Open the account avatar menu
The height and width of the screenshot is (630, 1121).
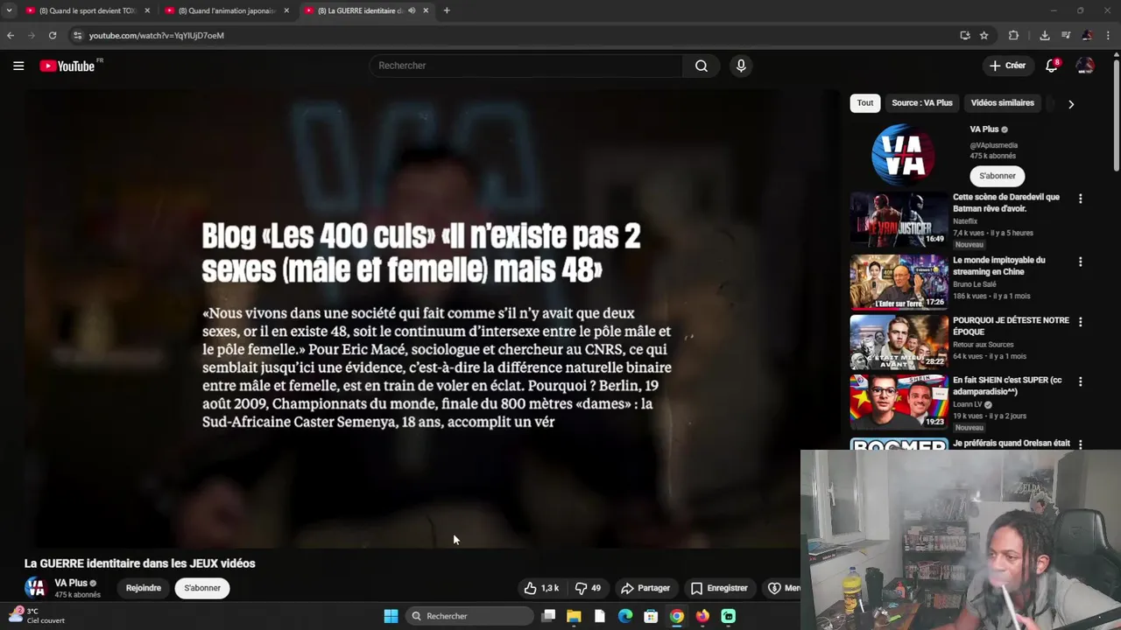tap(1085, 66)
